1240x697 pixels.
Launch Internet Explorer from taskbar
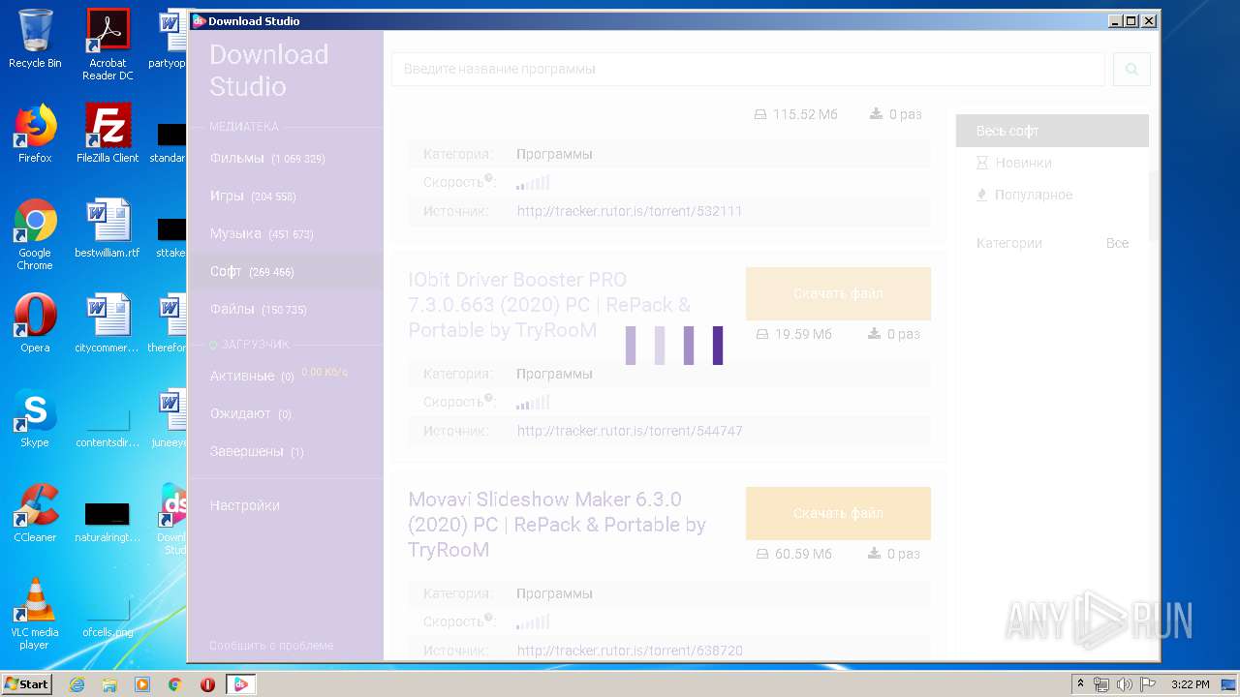click(x=77, y=684)
